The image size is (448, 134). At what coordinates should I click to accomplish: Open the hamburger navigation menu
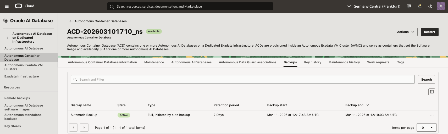7,6
